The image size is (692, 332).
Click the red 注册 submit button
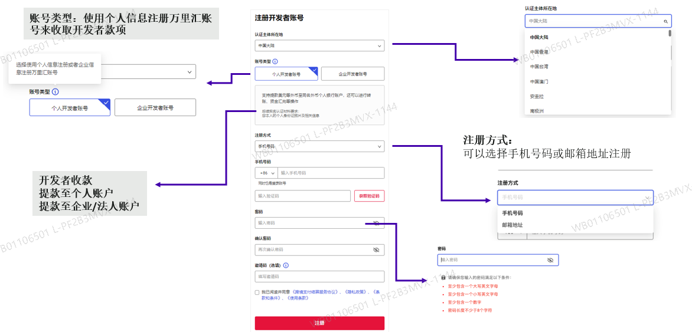pyautogui.click(x=319, y=323)
